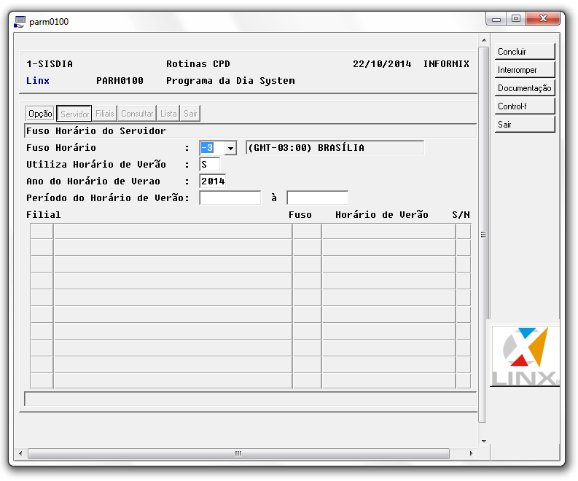
Task: Click the Control-f button
Action: tap(525, 106)
